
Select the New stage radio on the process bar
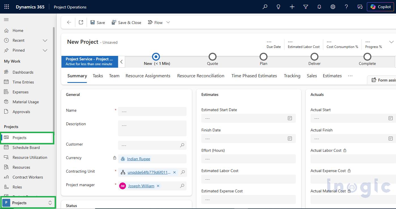click(156, 57)
